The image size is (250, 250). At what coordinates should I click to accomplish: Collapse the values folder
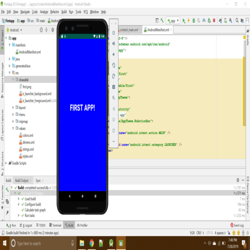(13, 128)
